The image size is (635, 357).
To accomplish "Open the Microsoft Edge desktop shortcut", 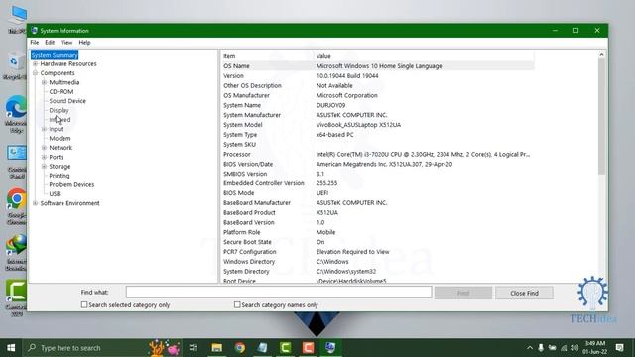I will pos(16,114).
